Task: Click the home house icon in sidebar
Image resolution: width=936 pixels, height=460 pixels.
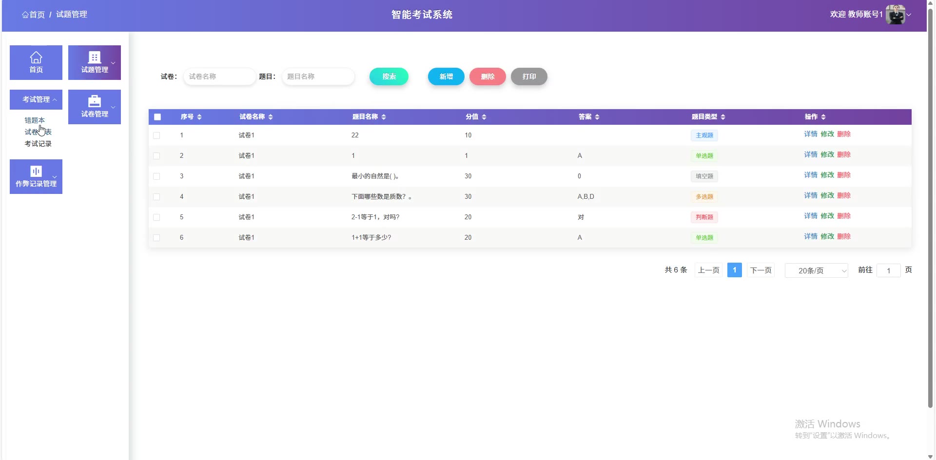Action: coord(36,57)
